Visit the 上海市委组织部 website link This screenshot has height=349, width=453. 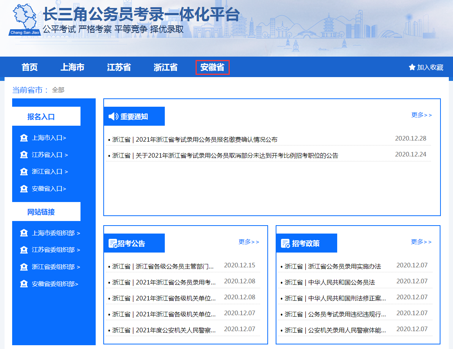tap(56, 233)
